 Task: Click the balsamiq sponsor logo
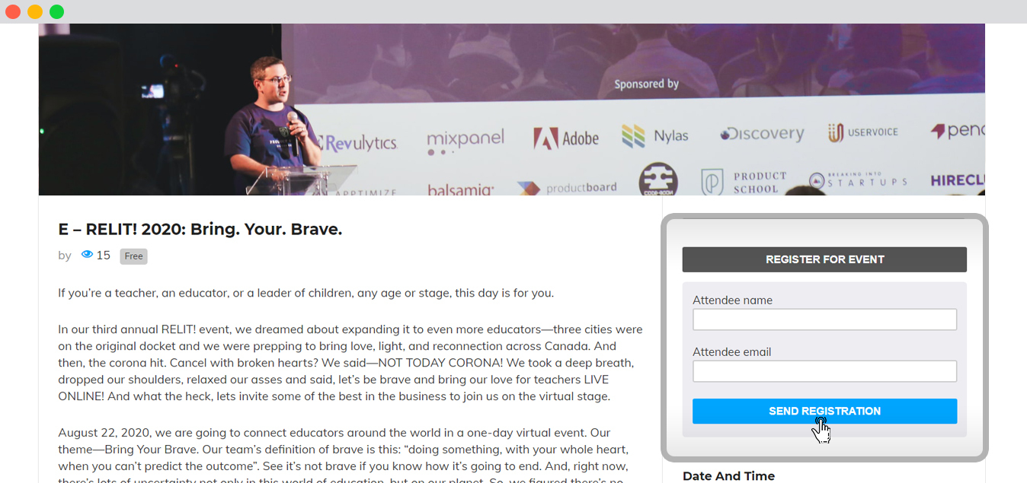click(461, 189)
